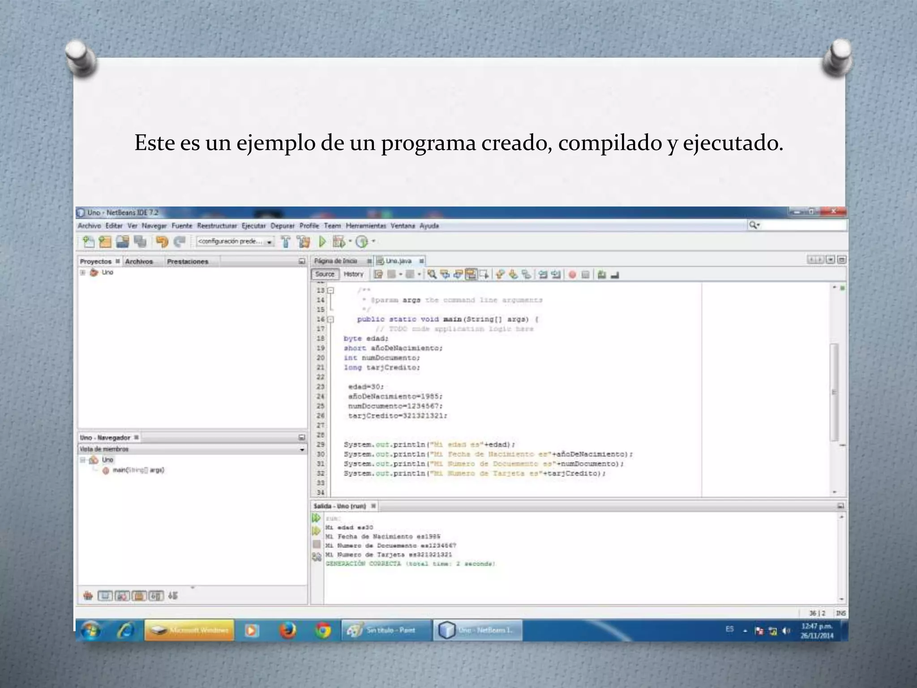The image size is (917, 688).
Task: Open the Depurar menu
Action: pyautogui.click(x=283, y=226)
